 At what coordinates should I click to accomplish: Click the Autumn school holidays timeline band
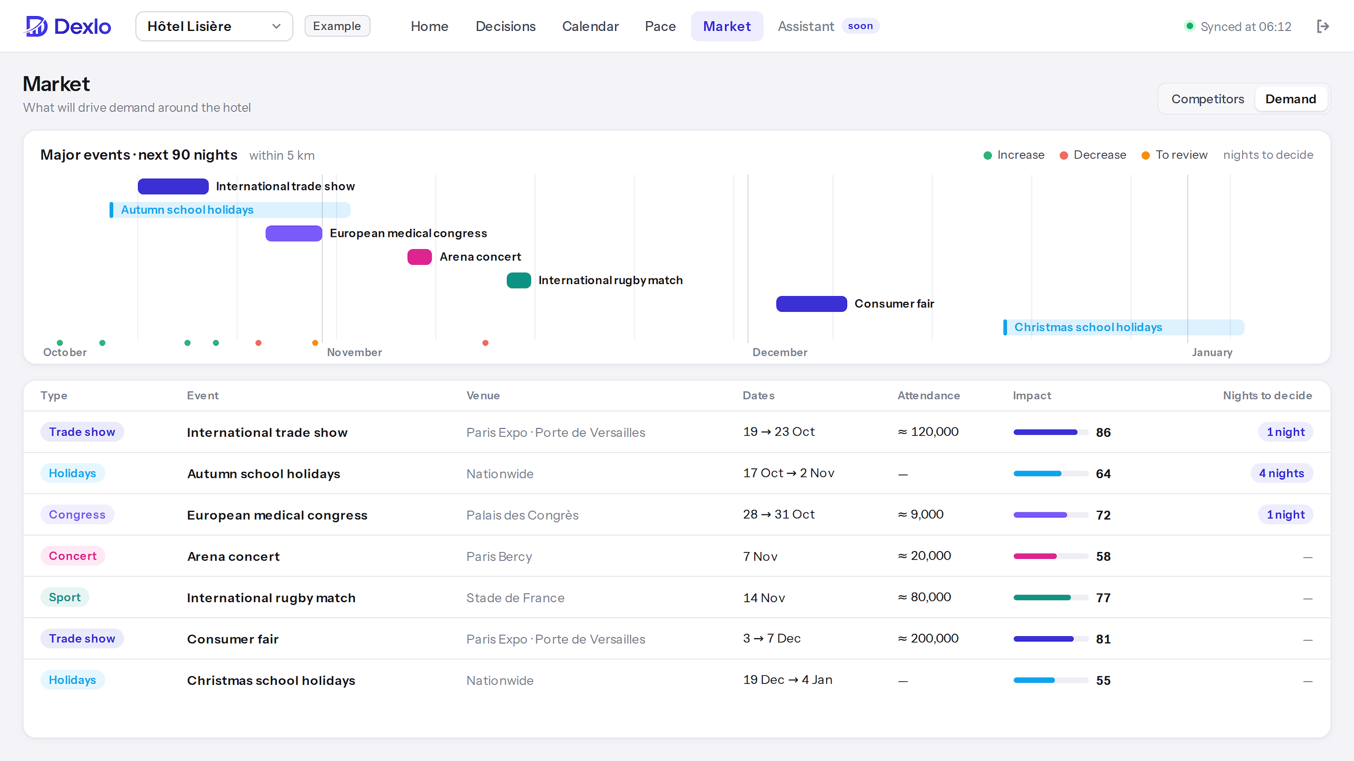coord(230,210)
